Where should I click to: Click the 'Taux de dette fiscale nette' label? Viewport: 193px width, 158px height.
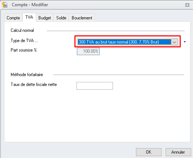34,84
